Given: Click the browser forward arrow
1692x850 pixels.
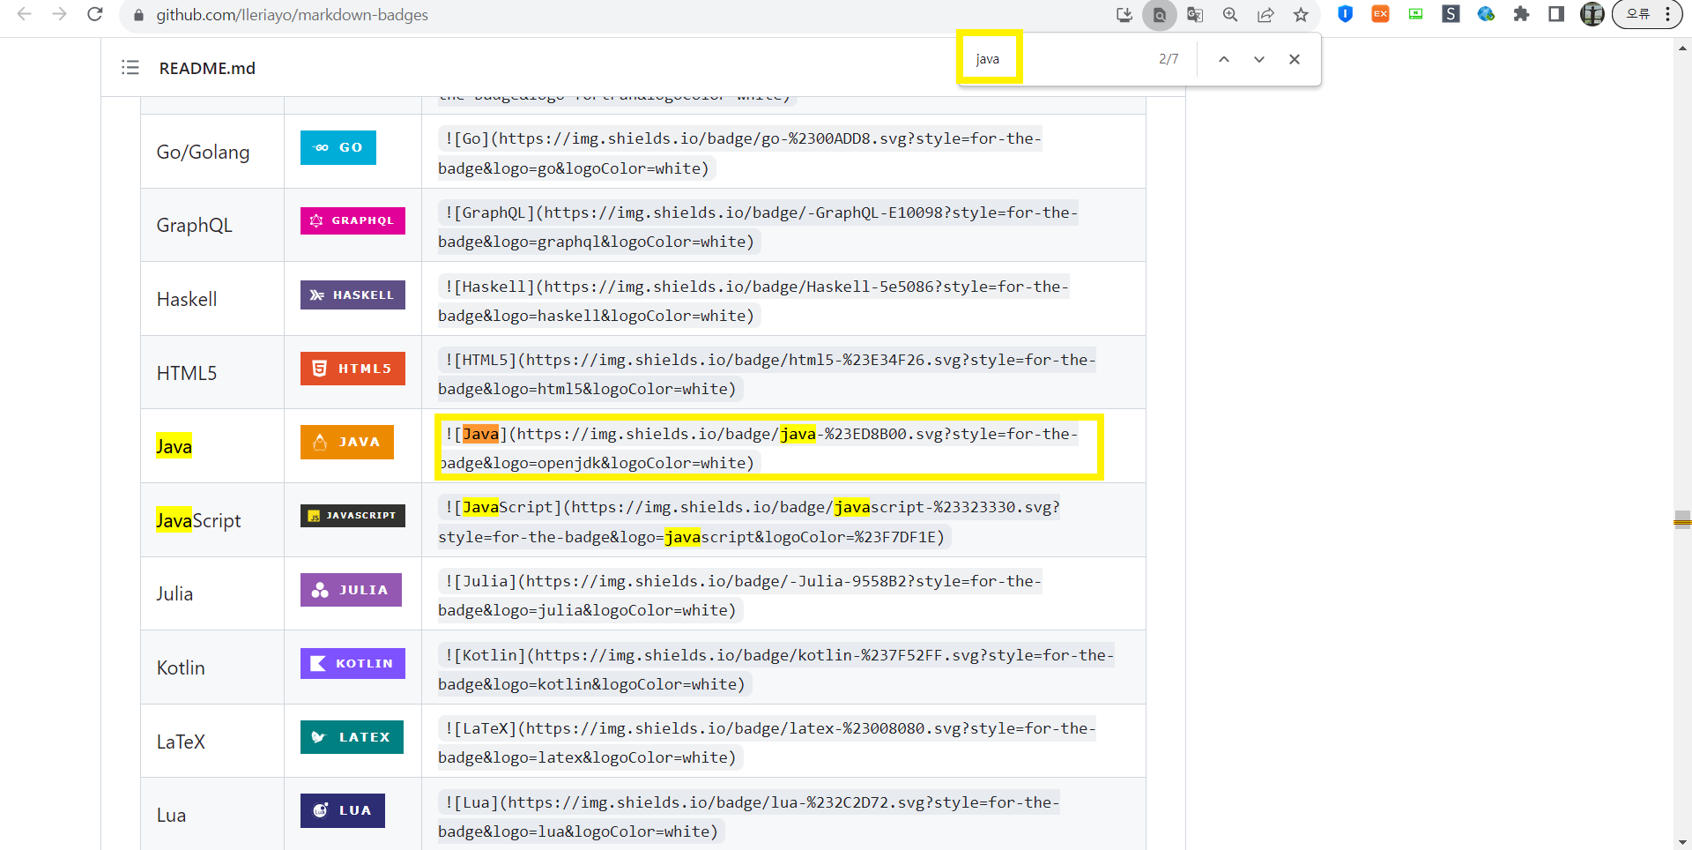Looking at the screenshot, I should (59, 14).
